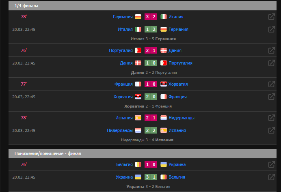
Task: Click the Понижение/повышение - финал header
Action: coord(143,153)
